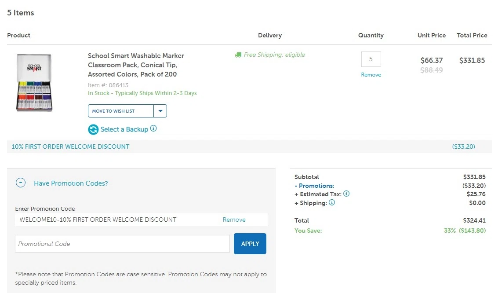Open the marker pack product image
Viewport: 498px width, 293px height.
pos(34,83)
